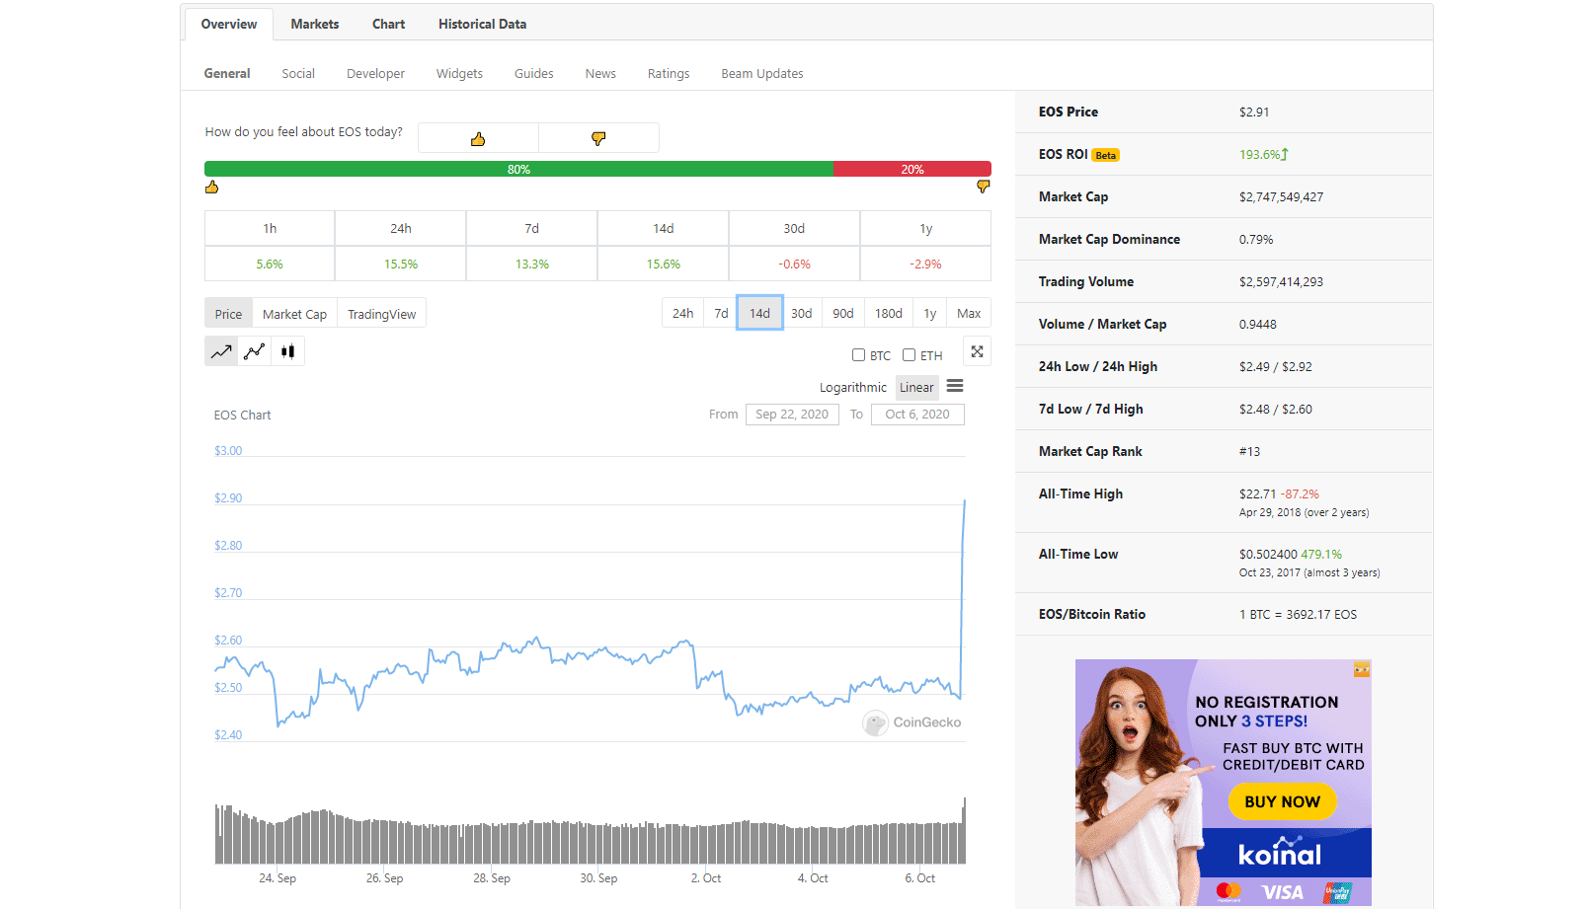Image resolution: width=1585 pixels, height=909 pixels.
Task: Click the 1h change value 5.6%
Action: pyautogui.click(x=270, y=264)
